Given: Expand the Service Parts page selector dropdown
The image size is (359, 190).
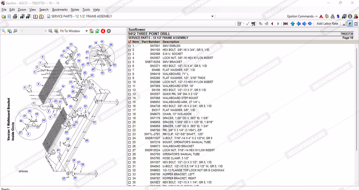Looking at the screenshot, I should point(212,16).
